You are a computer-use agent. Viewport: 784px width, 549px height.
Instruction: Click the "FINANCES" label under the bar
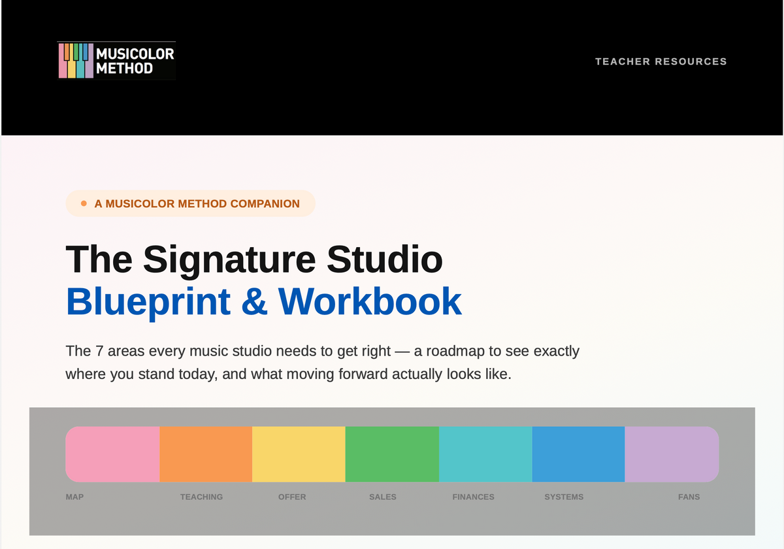point(473,497)
